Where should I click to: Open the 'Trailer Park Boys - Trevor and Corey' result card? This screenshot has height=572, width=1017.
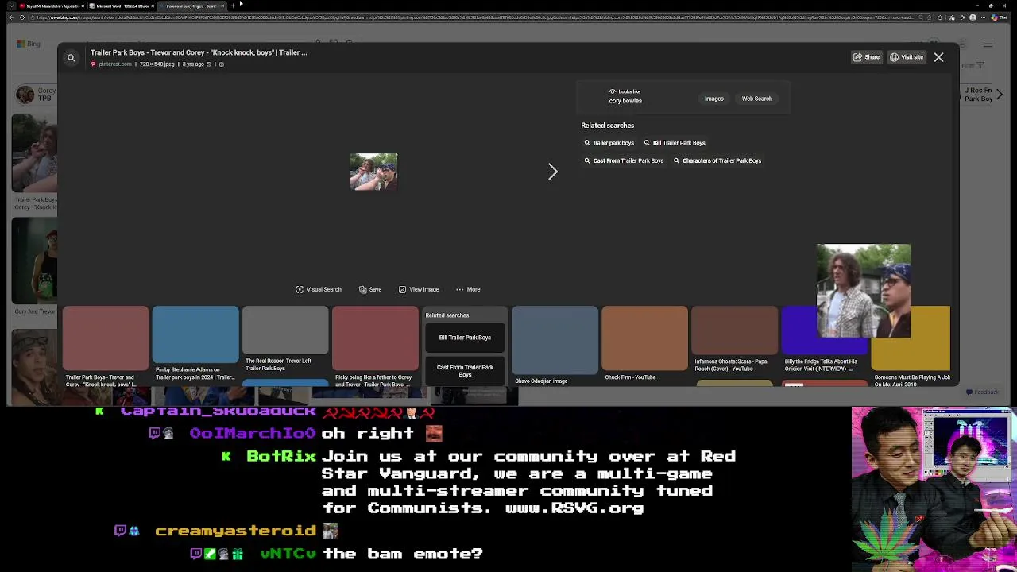[x=105, y=346]
